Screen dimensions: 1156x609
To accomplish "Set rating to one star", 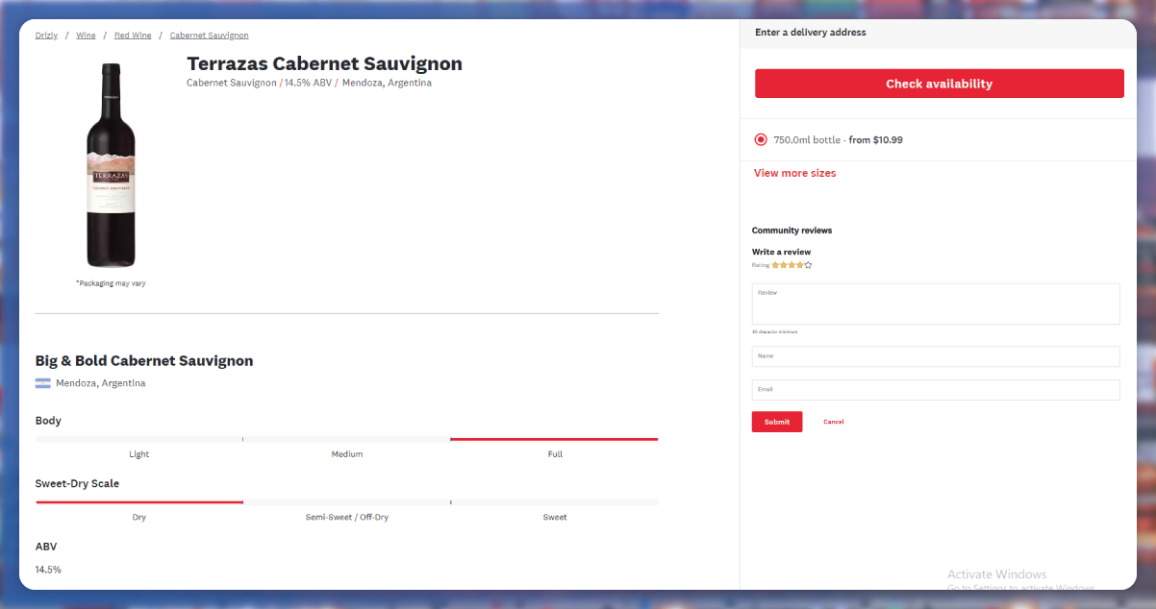I will [775, 265].
